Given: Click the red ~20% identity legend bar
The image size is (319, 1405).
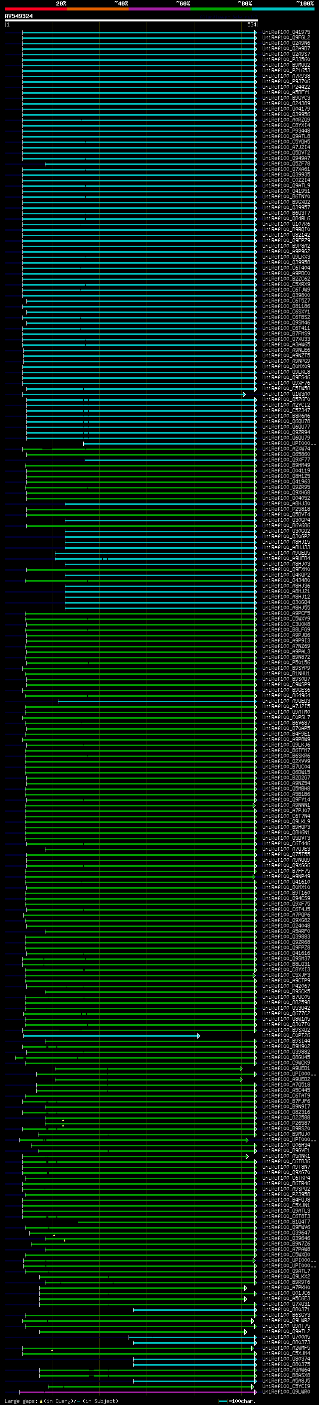Looking at the screenshot, I should [x=35, y=9].
